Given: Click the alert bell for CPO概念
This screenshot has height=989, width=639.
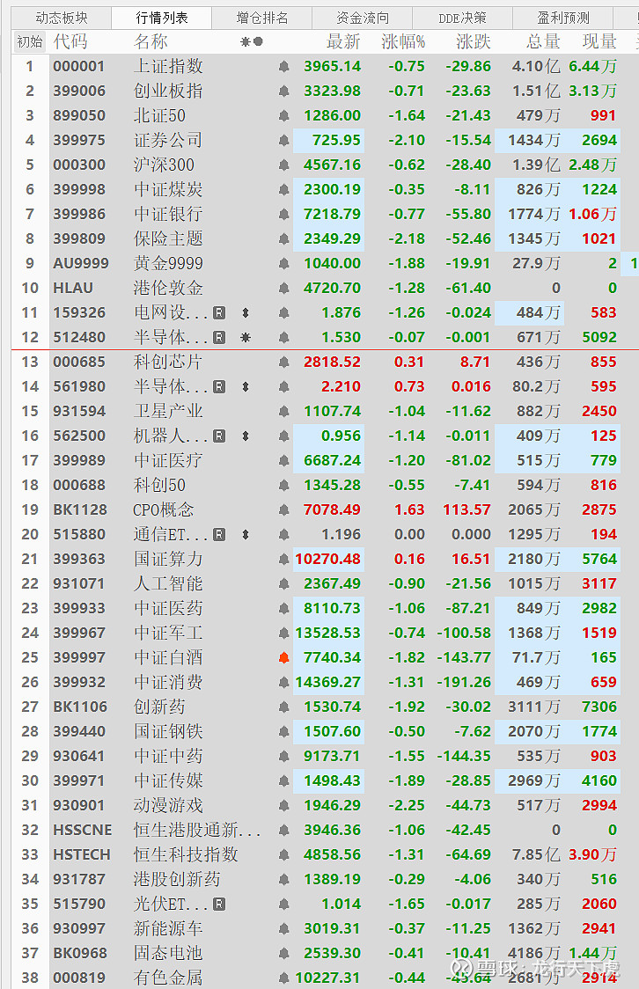Looking at the screenshot, I should [x=283, y=509].
